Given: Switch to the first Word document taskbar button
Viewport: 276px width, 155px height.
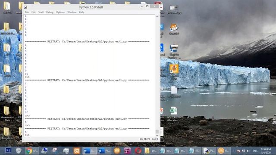Looking at the screenshot, I should (89, 151).
